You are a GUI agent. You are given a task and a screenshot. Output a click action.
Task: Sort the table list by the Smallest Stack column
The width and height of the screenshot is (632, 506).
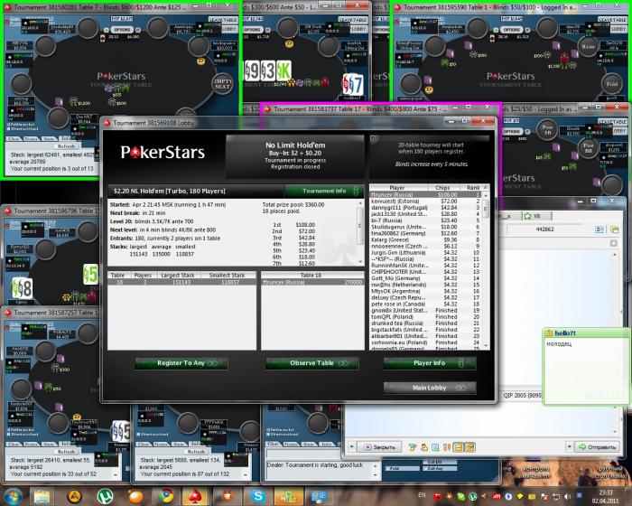227,276
